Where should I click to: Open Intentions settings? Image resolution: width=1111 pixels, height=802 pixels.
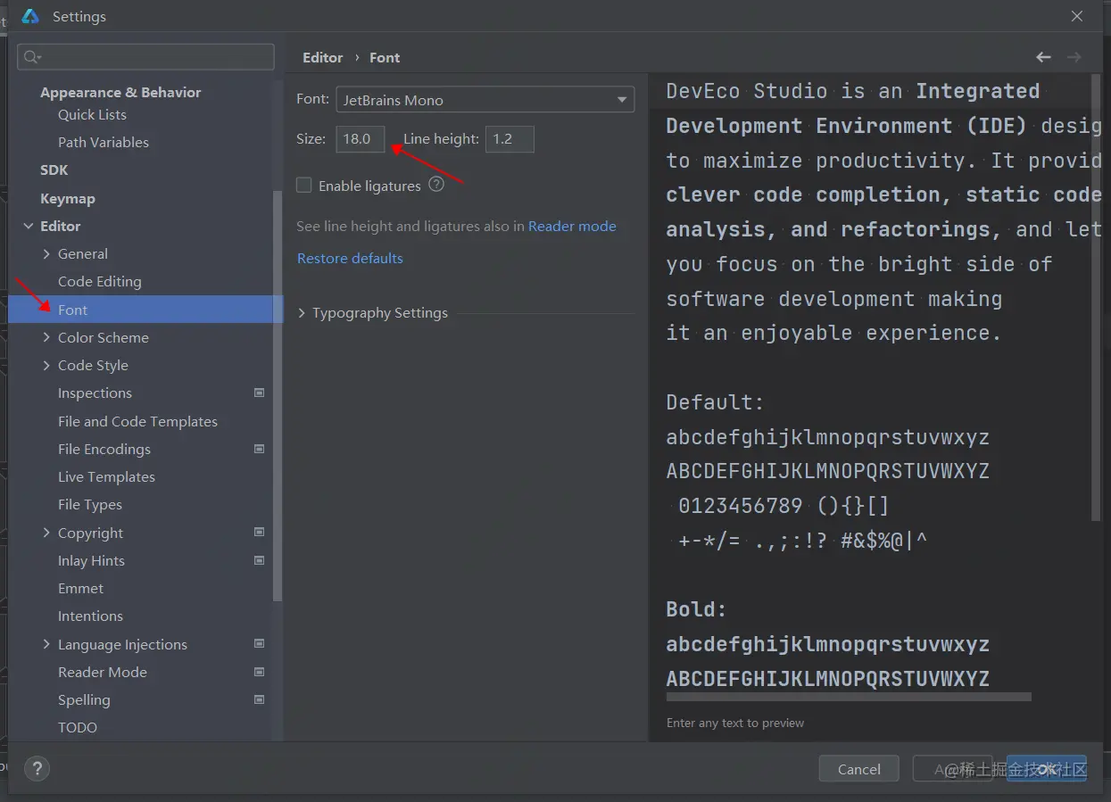90,616
